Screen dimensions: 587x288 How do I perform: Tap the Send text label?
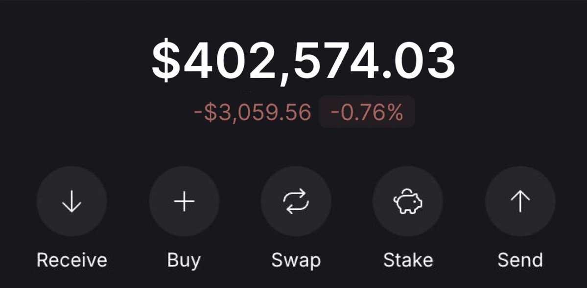pos(520,260)
